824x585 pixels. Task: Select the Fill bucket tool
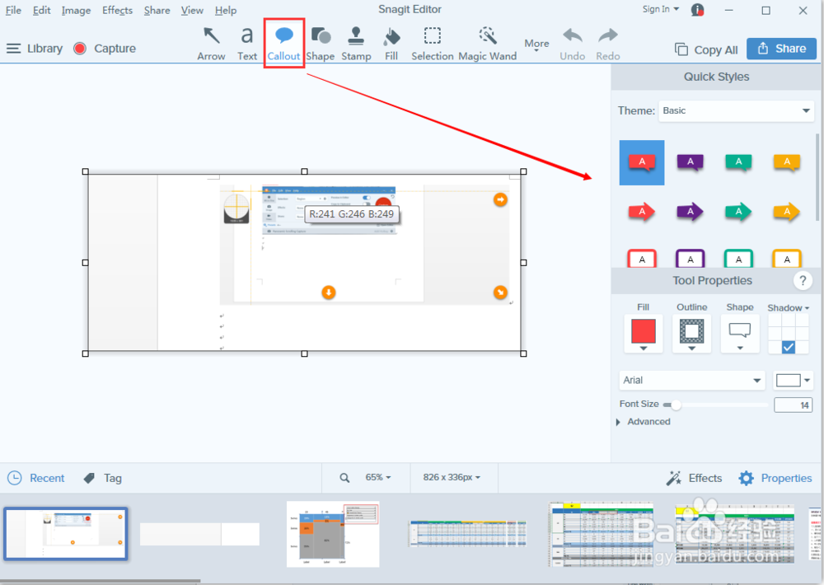391,44
